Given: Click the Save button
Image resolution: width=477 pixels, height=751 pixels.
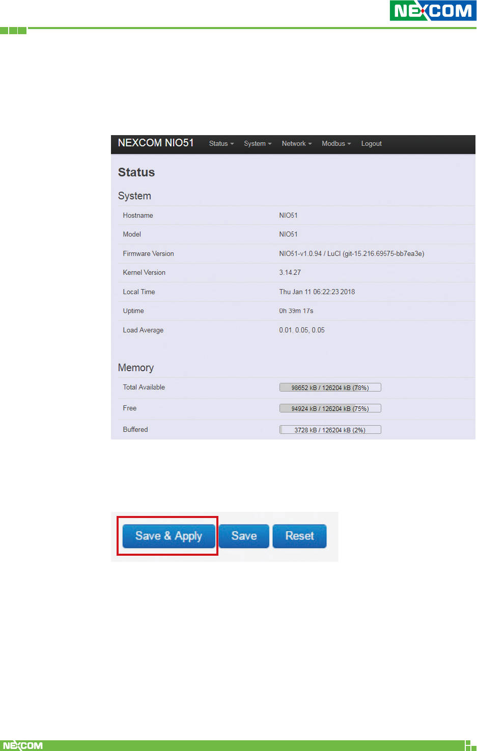Looking at the screenshot, I should (244, 536).
